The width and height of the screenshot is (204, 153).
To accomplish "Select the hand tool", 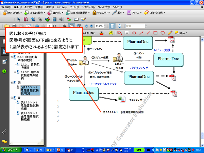I will (x=71, y=26).
